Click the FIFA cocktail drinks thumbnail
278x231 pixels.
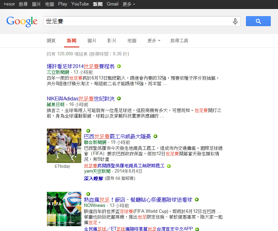click(64, 209)
